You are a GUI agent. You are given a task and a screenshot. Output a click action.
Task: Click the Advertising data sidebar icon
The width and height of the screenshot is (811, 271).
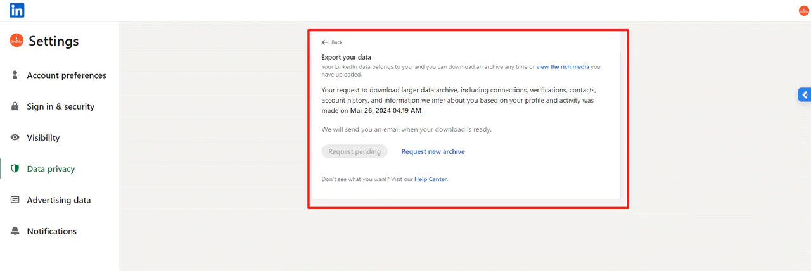click(x=15, y=200)
